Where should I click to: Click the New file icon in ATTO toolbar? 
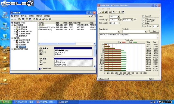pos(100,12)
